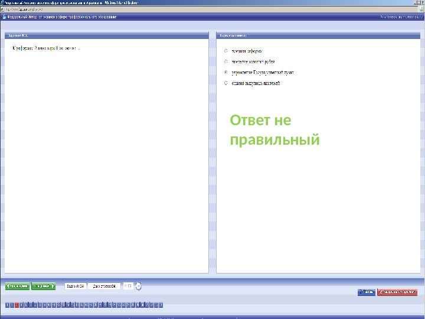Jump to question 4 in the number strip

21,305
